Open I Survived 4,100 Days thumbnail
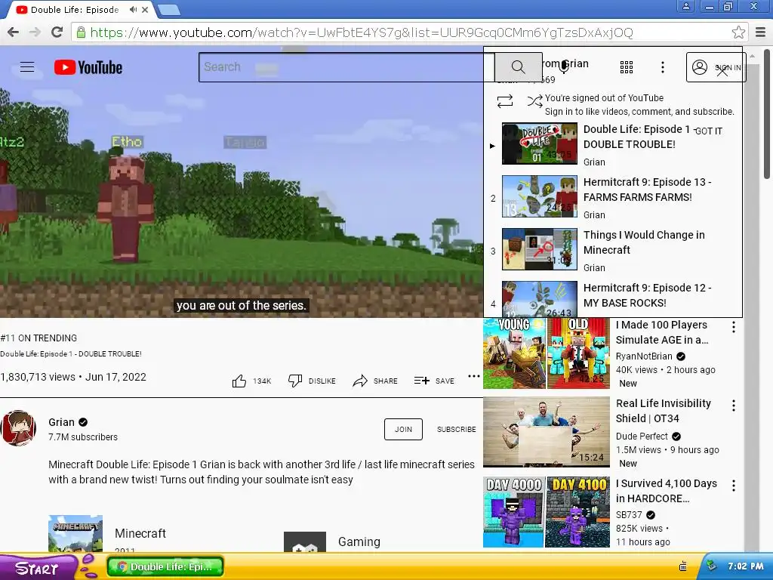This screenshot has height=580, width=773. point(547,512)
